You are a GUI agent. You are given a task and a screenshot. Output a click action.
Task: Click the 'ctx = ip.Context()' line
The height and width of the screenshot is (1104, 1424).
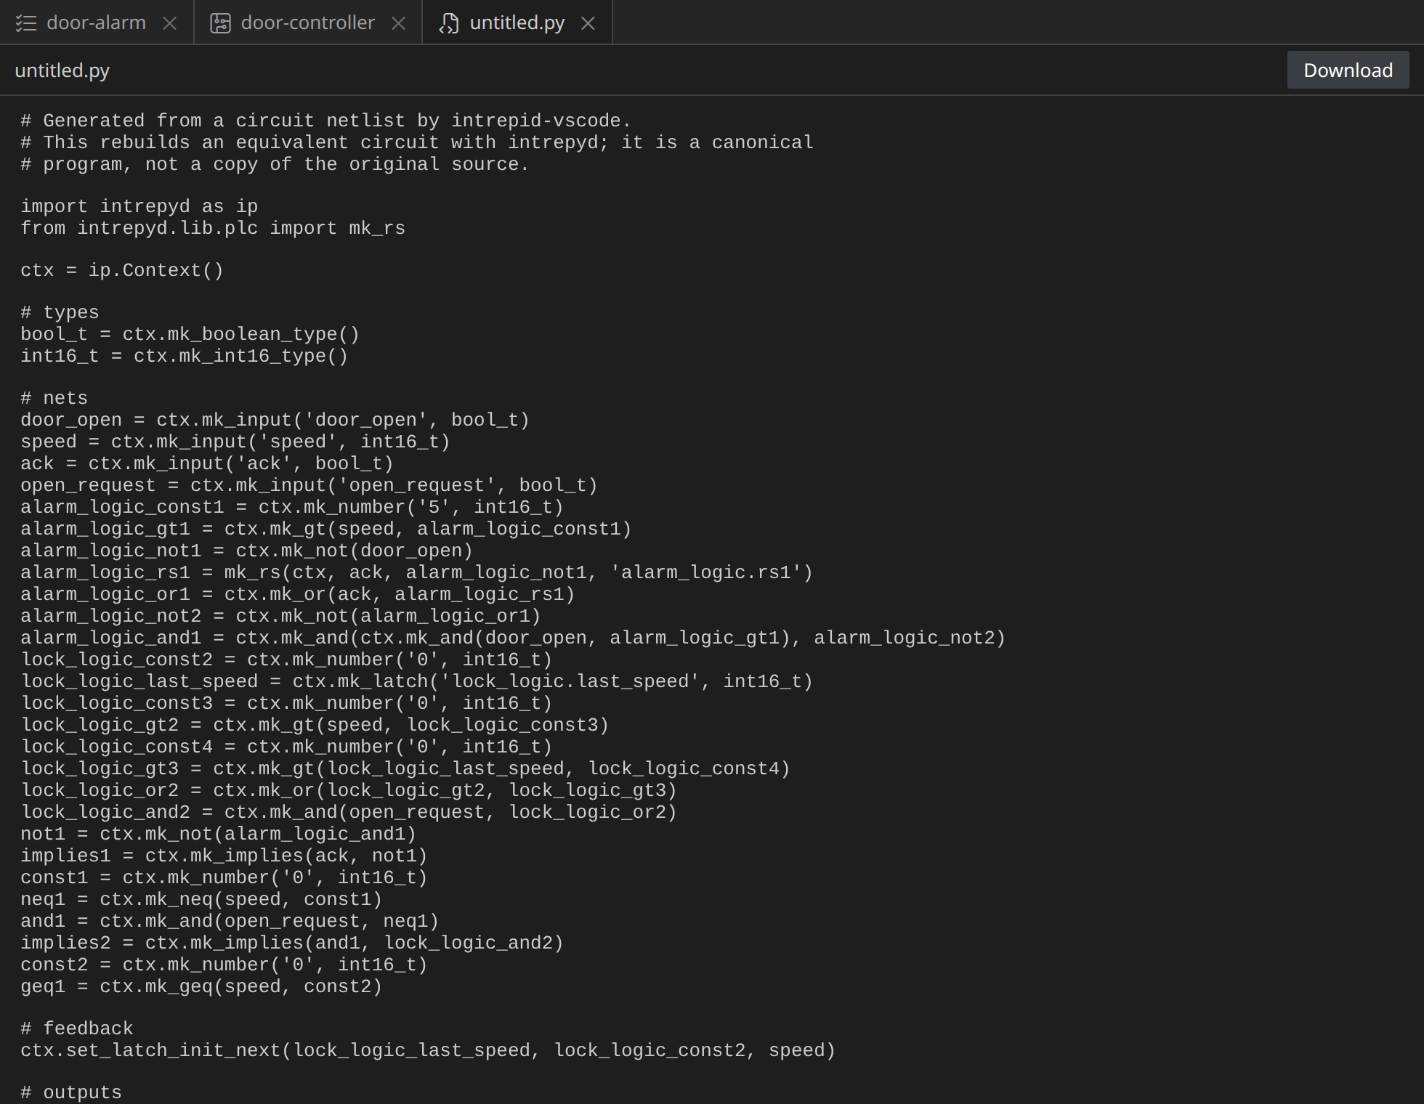click(122, 270)
